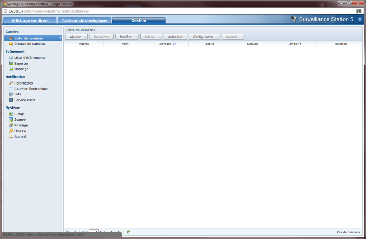This screenshot has width=366, height=239.
Task: Switch to Tableau chronologique tab
Action: (84, 20)
